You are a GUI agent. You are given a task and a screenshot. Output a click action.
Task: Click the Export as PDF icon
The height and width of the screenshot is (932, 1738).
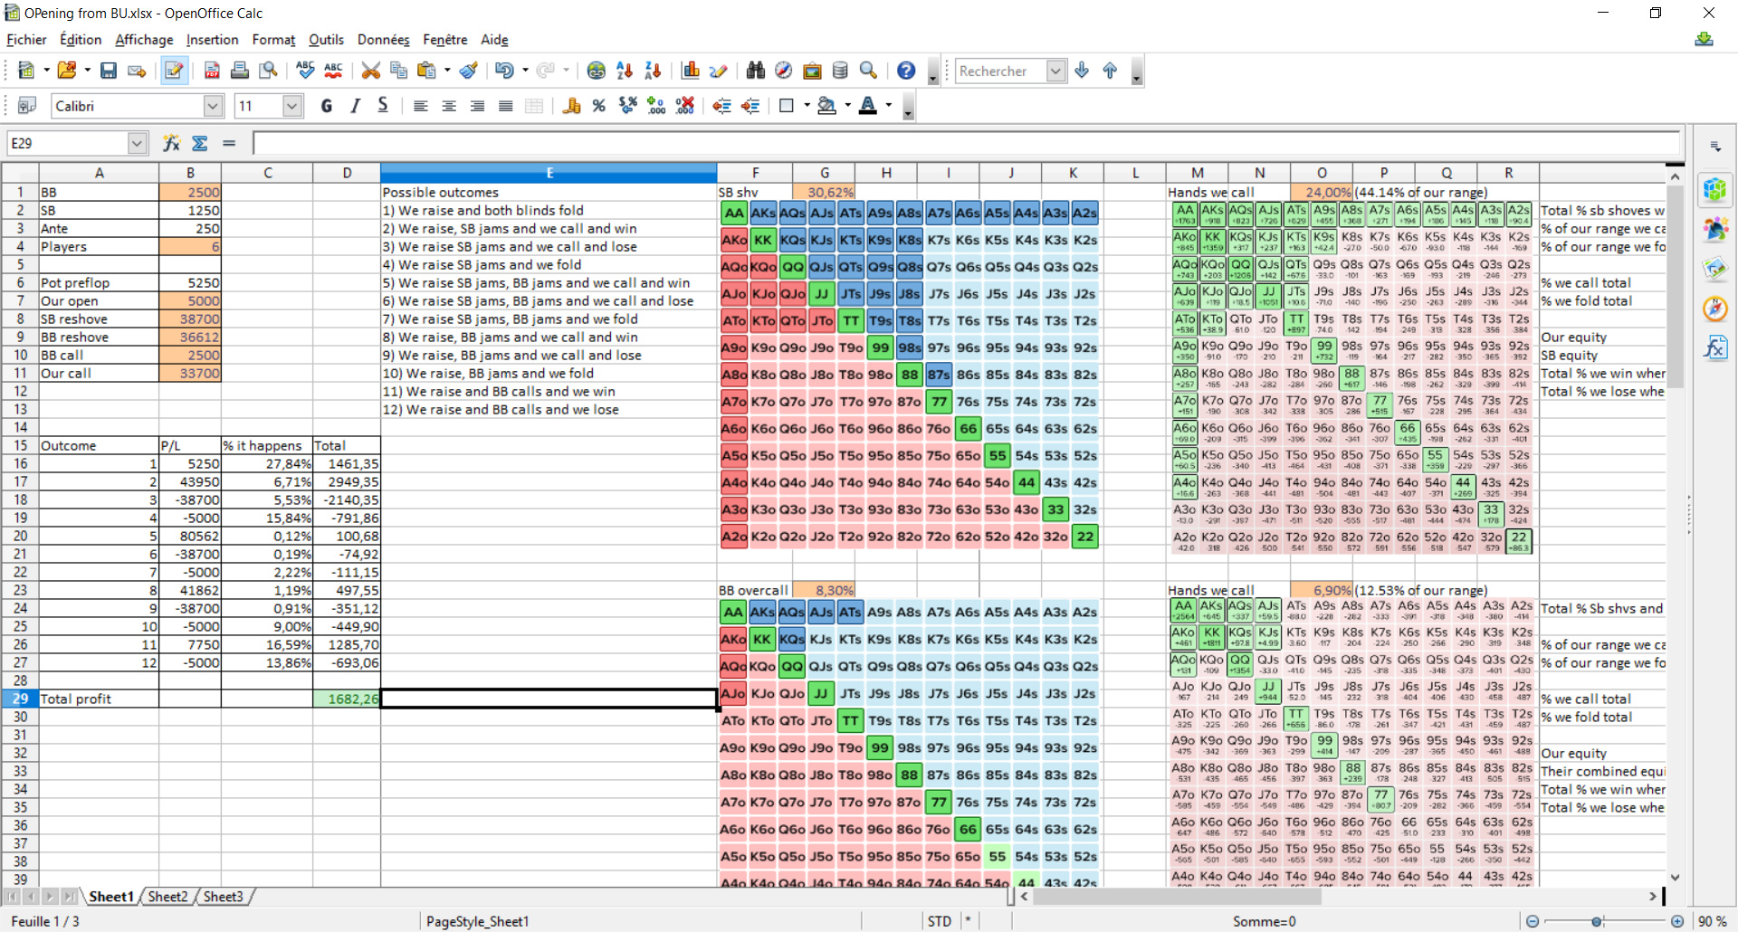pyautogui.click(x=212, y=71)
